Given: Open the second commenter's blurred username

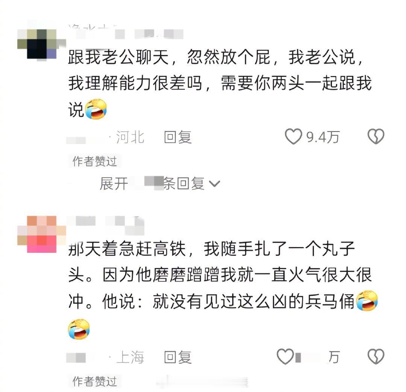Looking at the screenshot, I should click(x=106, y=224).
